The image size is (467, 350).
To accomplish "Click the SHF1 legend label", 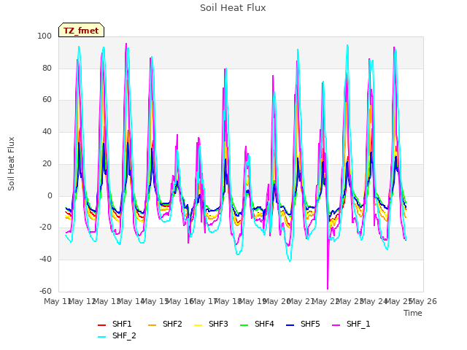I will click(x=122, y=324).
